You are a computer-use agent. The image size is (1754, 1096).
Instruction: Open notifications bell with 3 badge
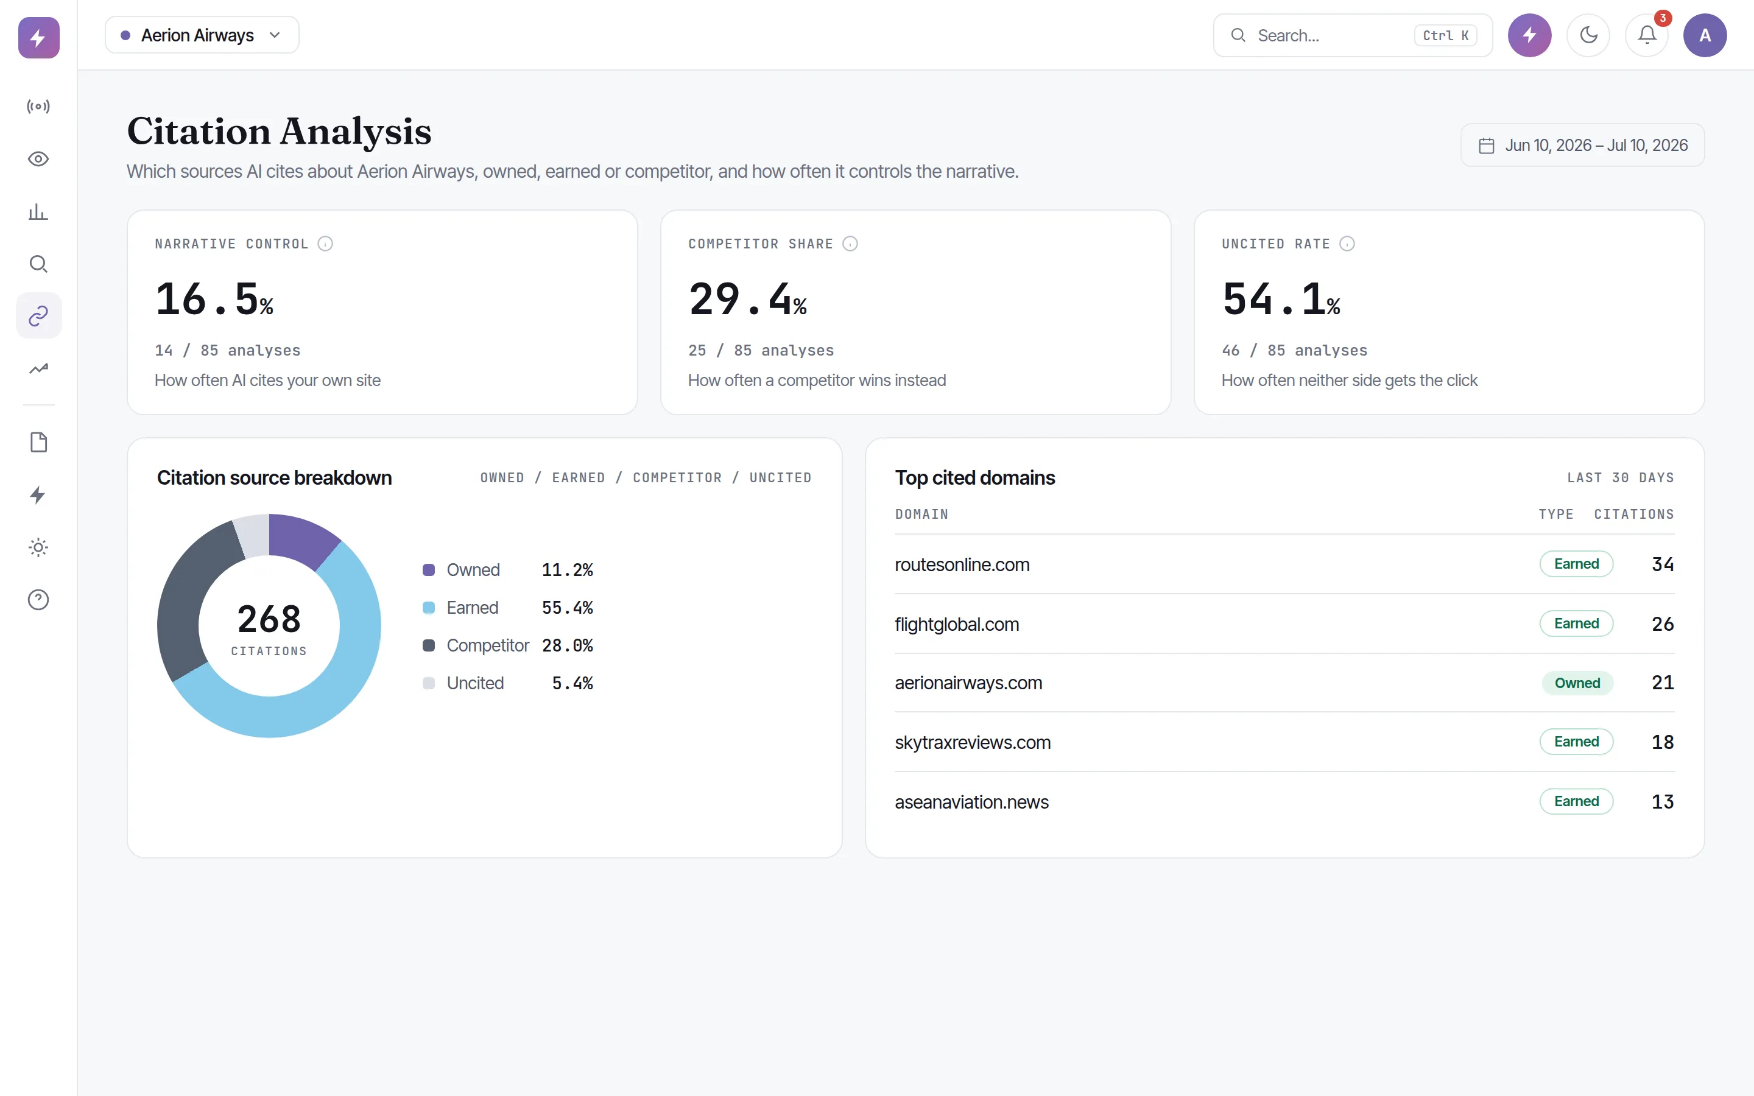(1647, 35)
